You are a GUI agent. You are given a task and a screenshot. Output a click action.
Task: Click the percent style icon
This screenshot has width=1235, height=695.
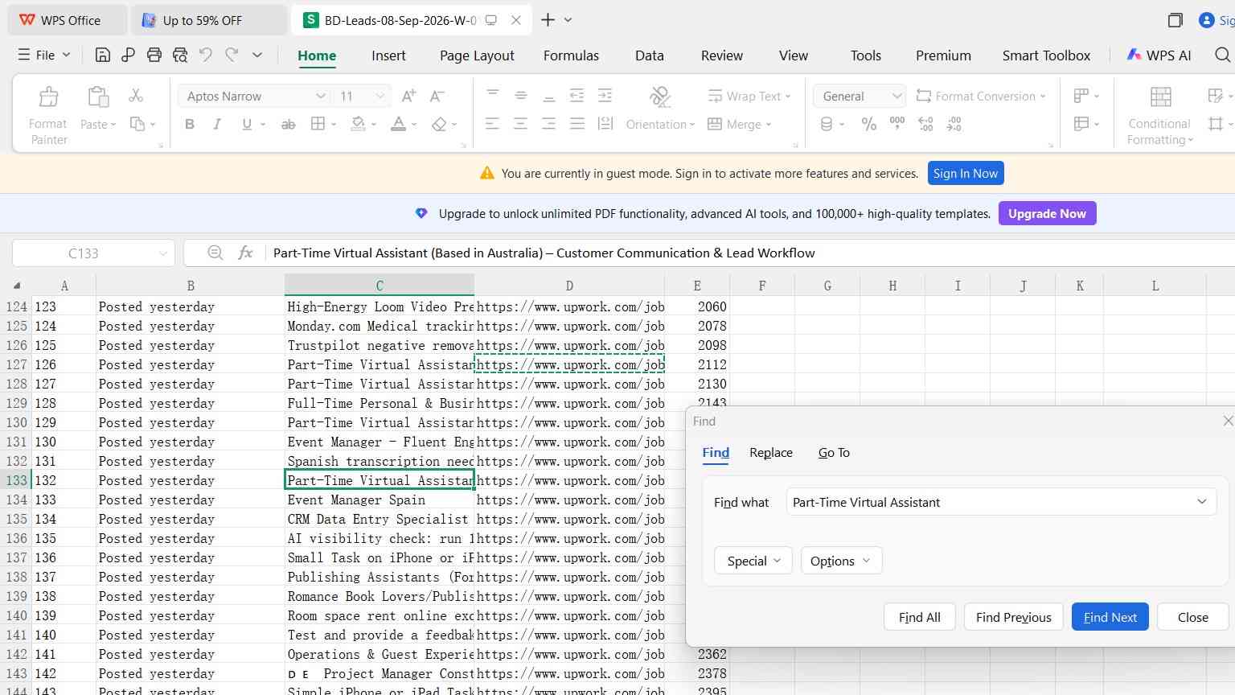pyautogui.click(x=869, y=124)
